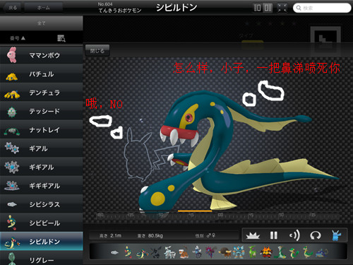The image size is (353, 265).
Task: Click the 閉じる close button
Action: pos(97,50)
